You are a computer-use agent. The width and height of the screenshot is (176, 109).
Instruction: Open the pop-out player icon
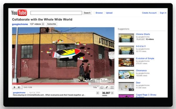[x=107, y=87]
